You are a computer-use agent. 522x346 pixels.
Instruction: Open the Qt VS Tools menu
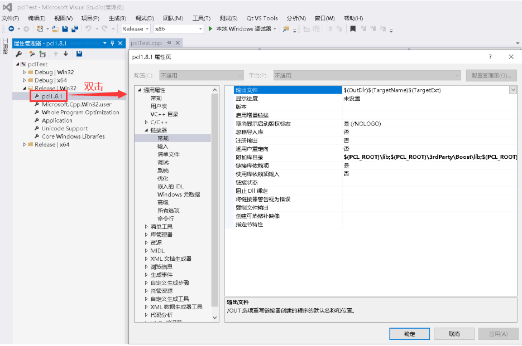[262, 18]
